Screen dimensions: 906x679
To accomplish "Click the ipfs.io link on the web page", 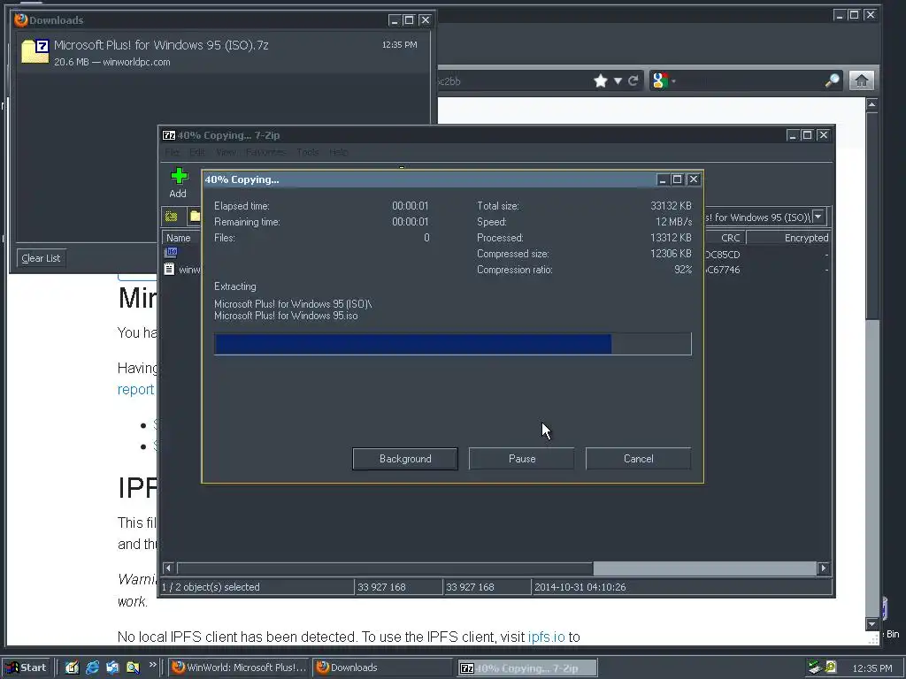I will coord(546,637).
